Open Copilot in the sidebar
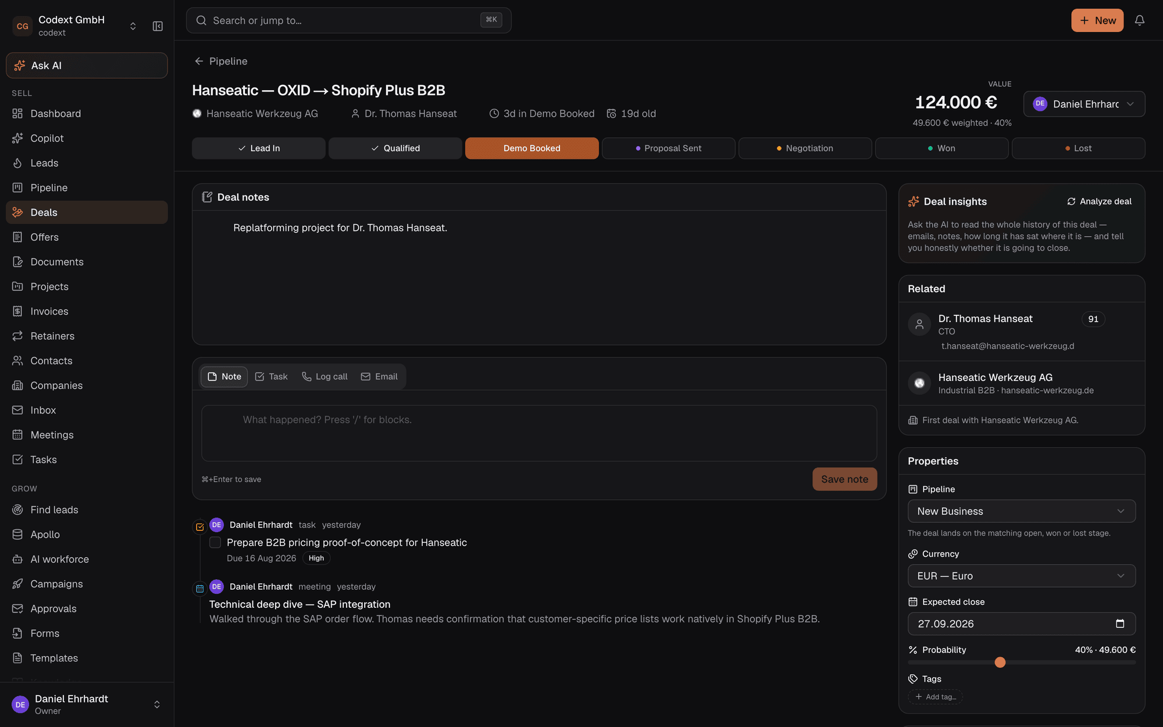Viewport: 1163px width, 727px height. click(x=87, y=138)
